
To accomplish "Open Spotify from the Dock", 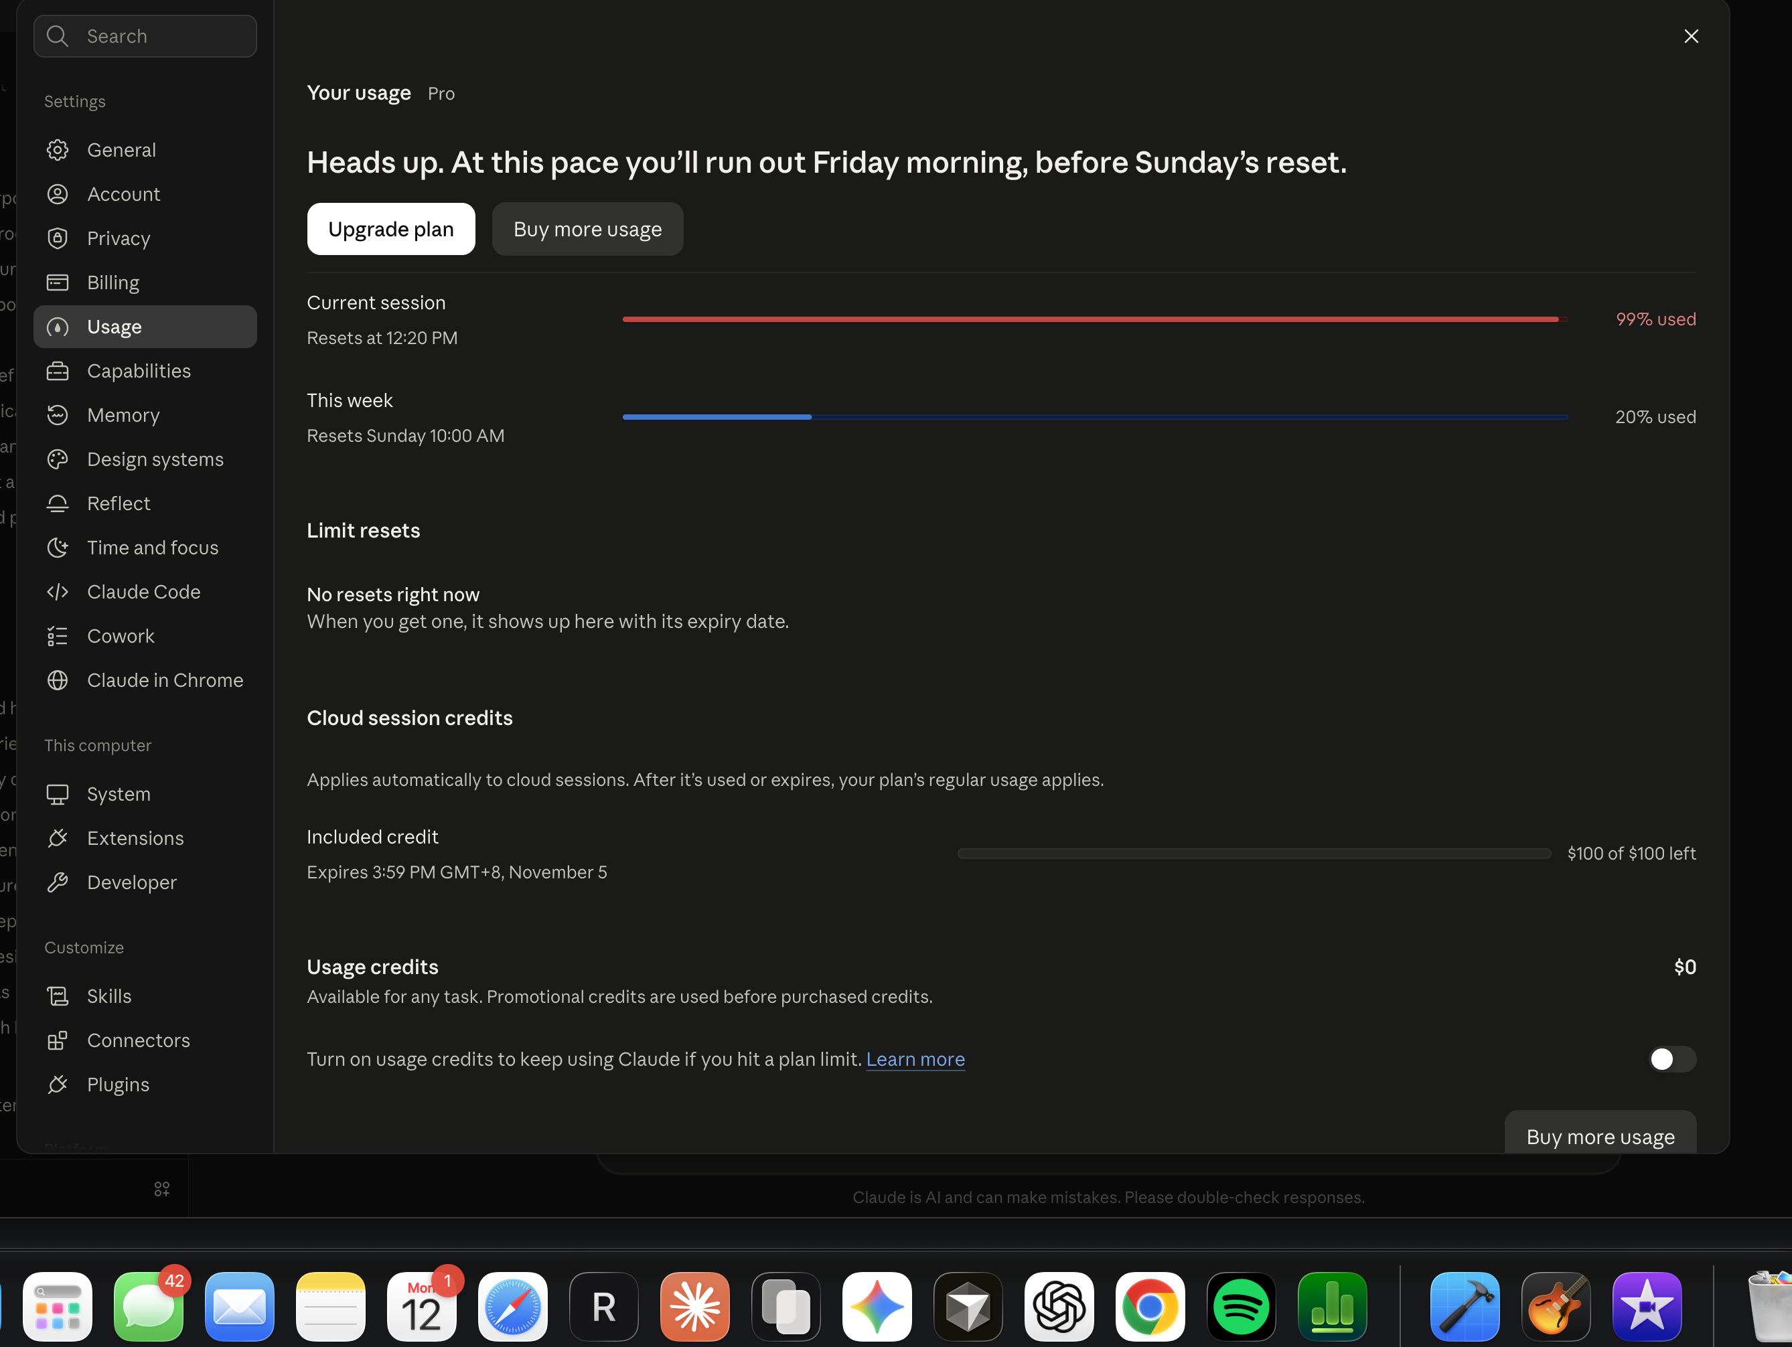I will point(1241,1307).
